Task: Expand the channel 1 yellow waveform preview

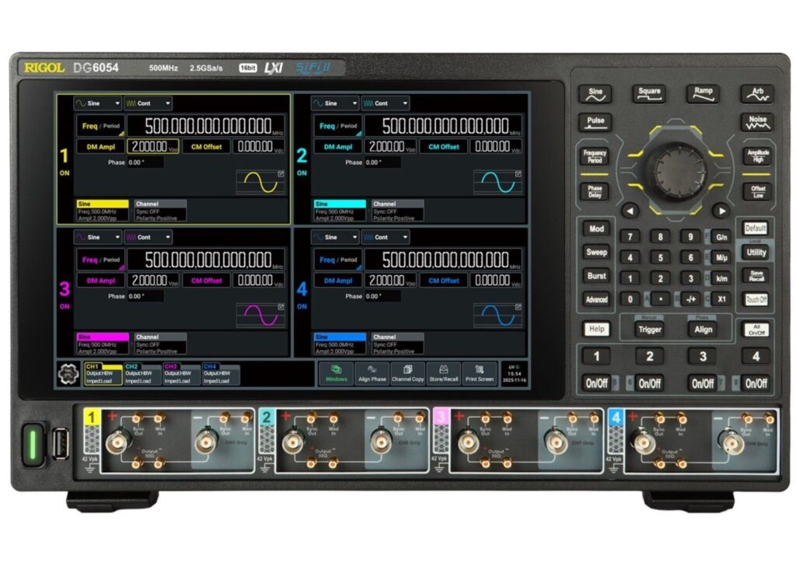Action: point(260,182)
